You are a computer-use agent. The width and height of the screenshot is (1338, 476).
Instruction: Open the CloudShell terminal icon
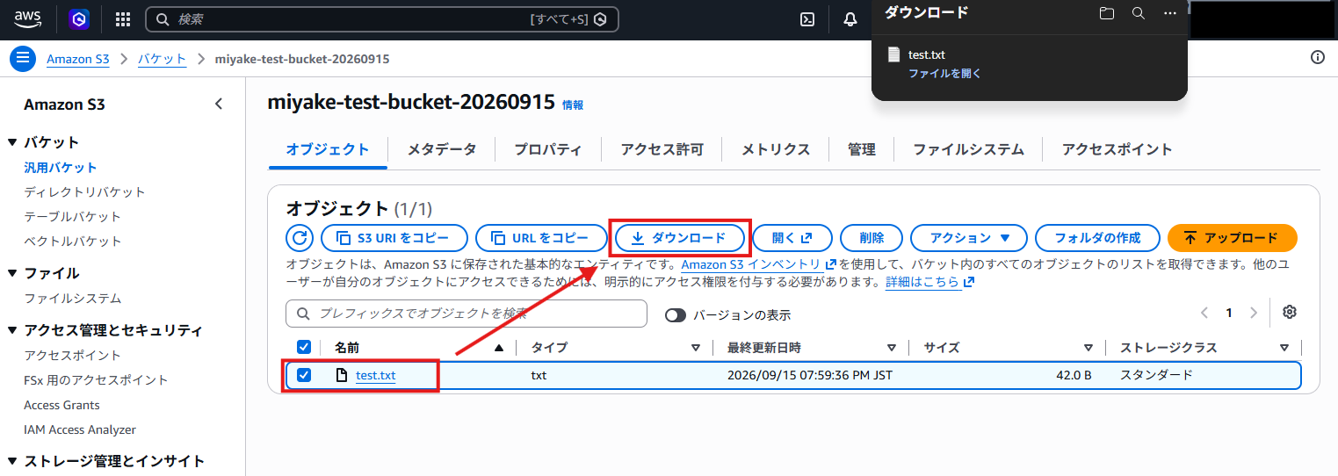807,19
